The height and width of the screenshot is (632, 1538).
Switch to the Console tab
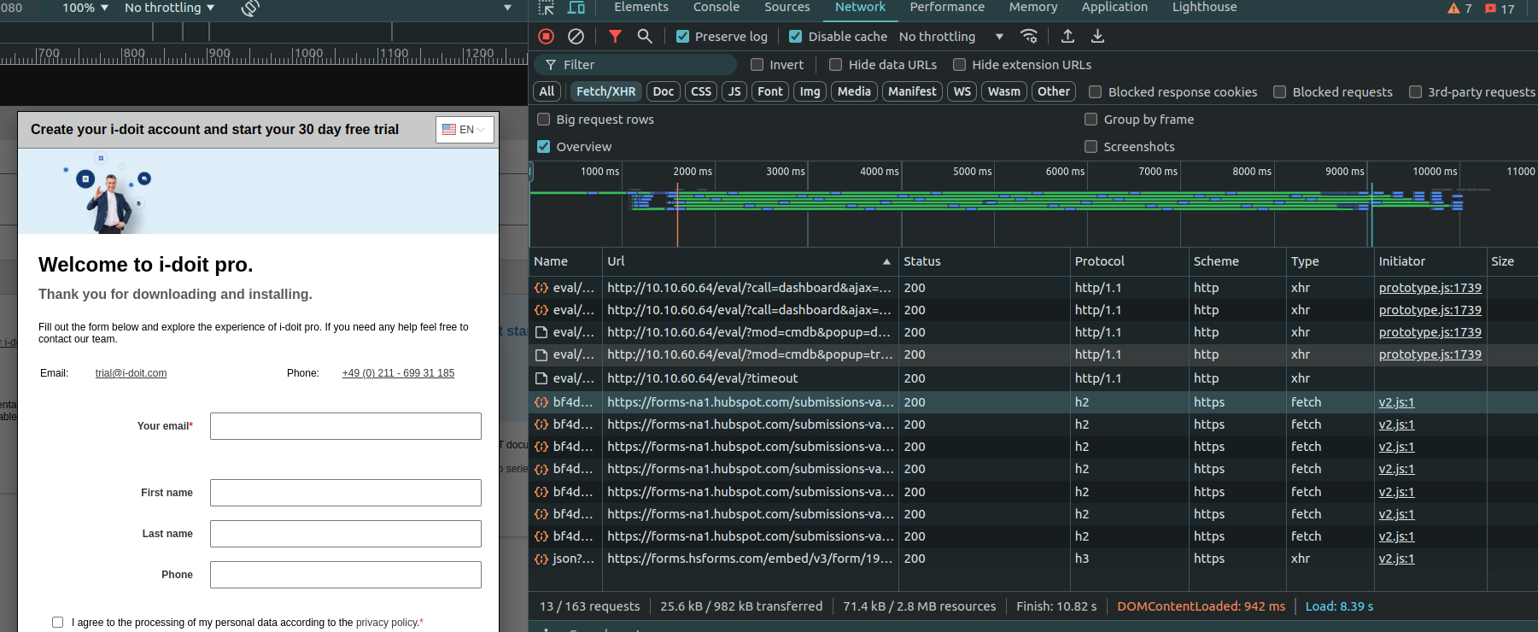click(716, 8)
